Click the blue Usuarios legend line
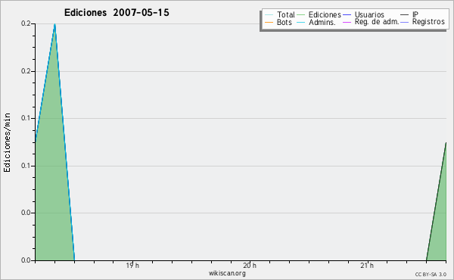The image size is (454, 280). [x=347, y=15]
